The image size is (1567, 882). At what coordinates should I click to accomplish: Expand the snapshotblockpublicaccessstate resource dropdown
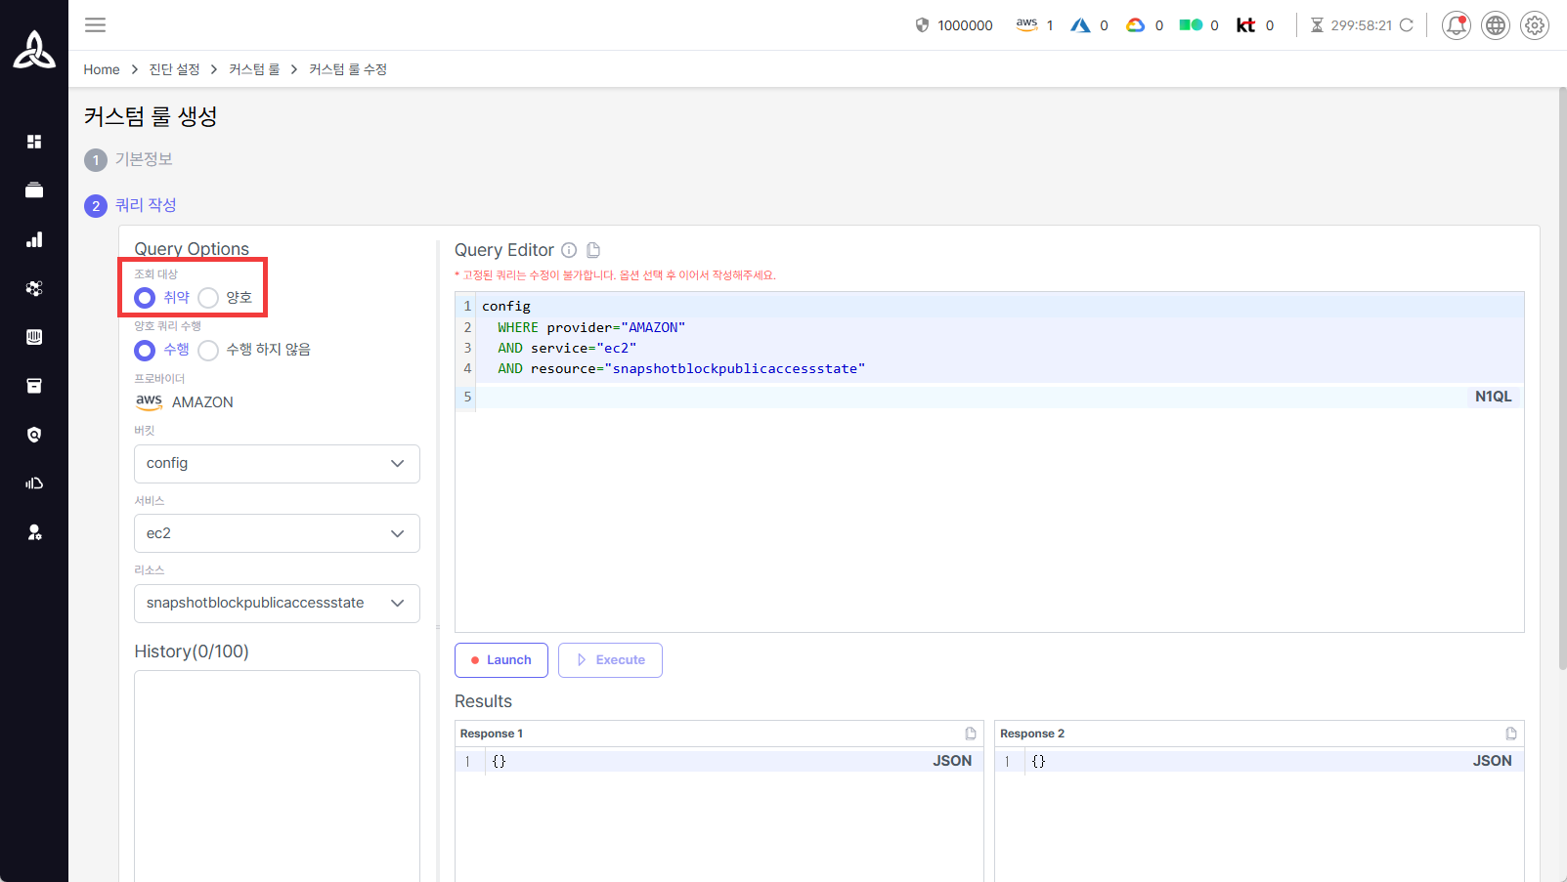pyautogui.click(x=277, y=604)
